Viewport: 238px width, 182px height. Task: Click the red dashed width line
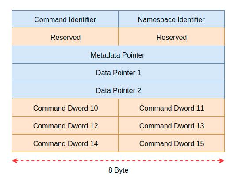click(x=118, y=161)
